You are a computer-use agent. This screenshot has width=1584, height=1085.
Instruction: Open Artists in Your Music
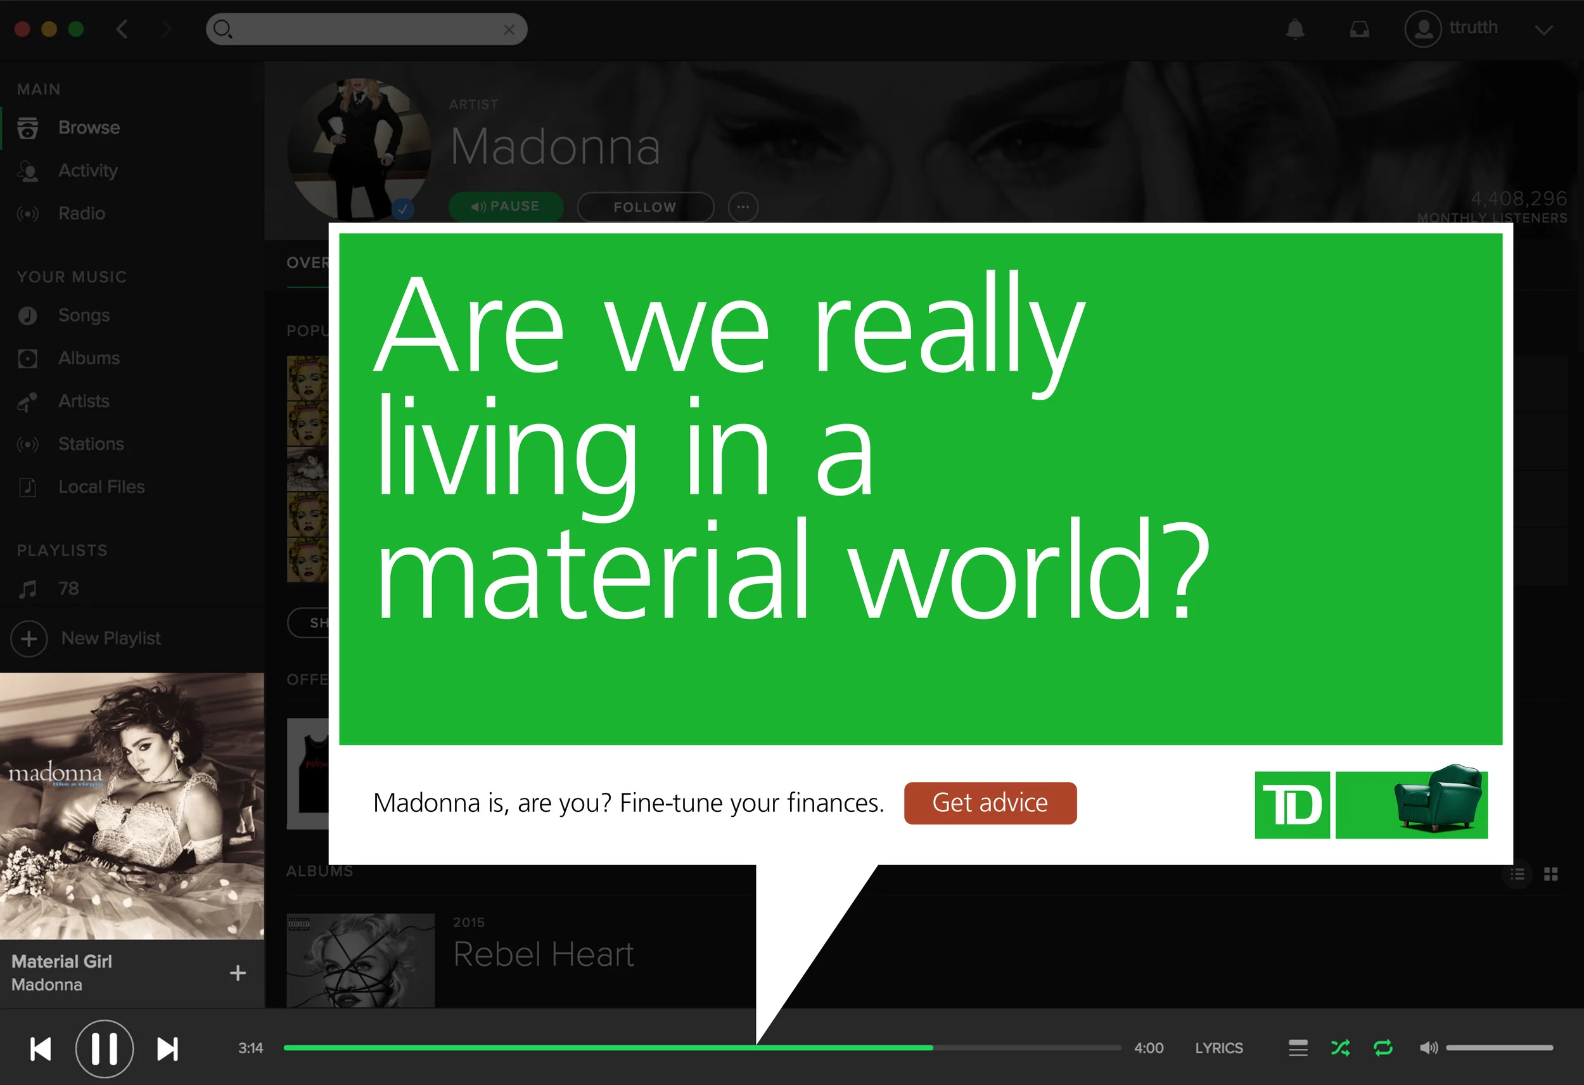(x=84, y=401)
